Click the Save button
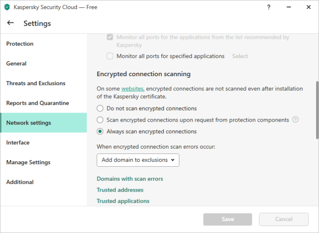 point(228,219)
